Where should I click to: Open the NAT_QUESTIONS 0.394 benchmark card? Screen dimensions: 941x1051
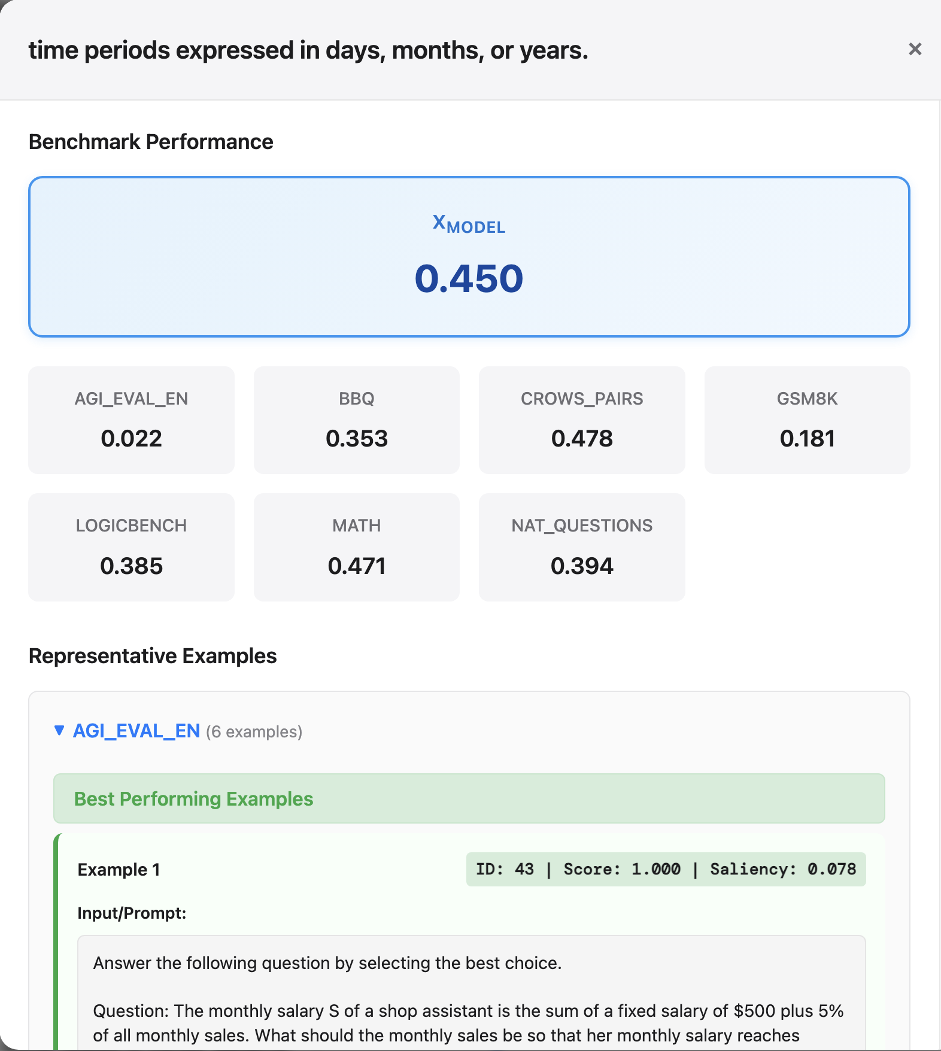pos(582,547)
